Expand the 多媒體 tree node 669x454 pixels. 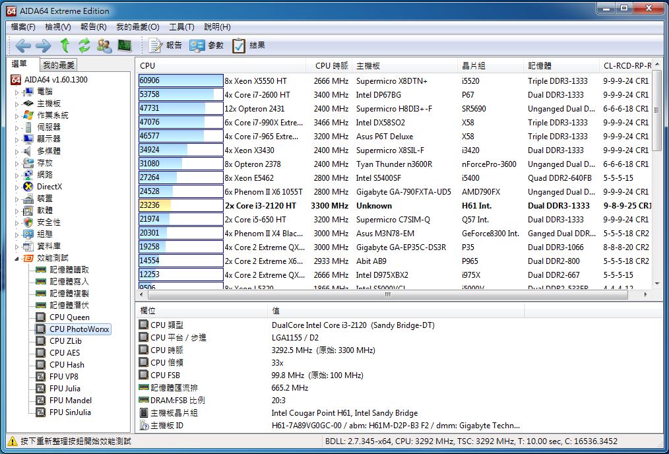[17, 151]
